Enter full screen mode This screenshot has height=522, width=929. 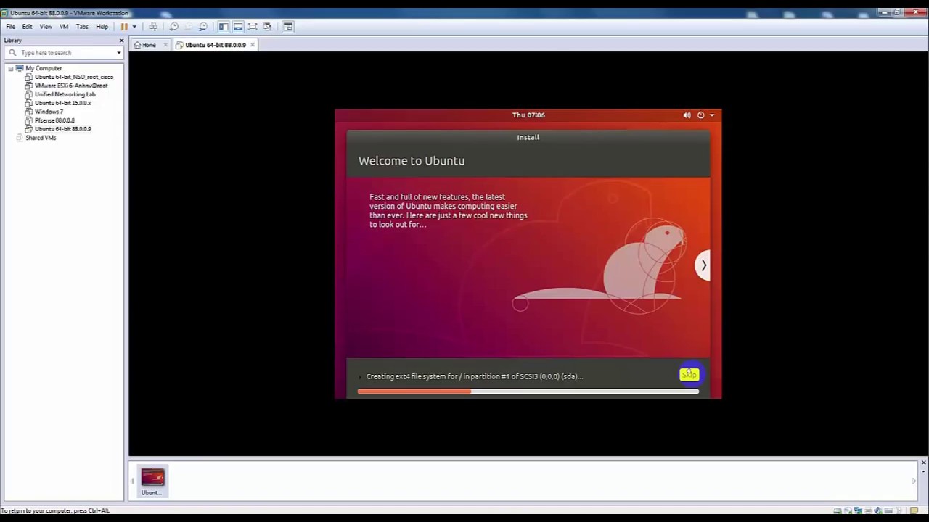(253, 27)
